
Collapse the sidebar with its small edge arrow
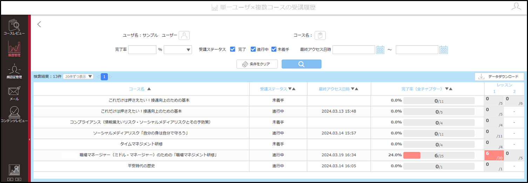pyautogui.click(x=29, y=139)
